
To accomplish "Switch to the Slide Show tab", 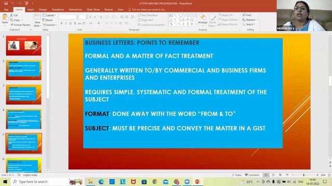I will coord(93,10).
